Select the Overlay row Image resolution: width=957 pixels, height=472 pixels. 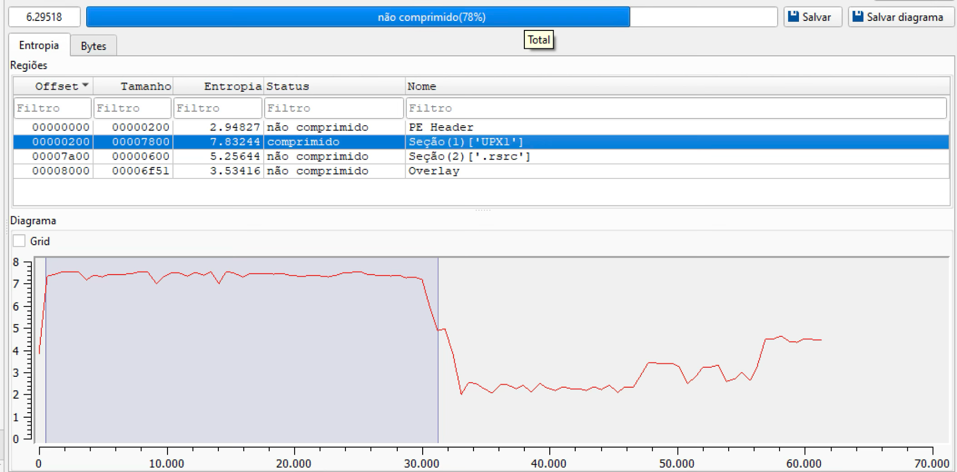[x=481, y=170]
